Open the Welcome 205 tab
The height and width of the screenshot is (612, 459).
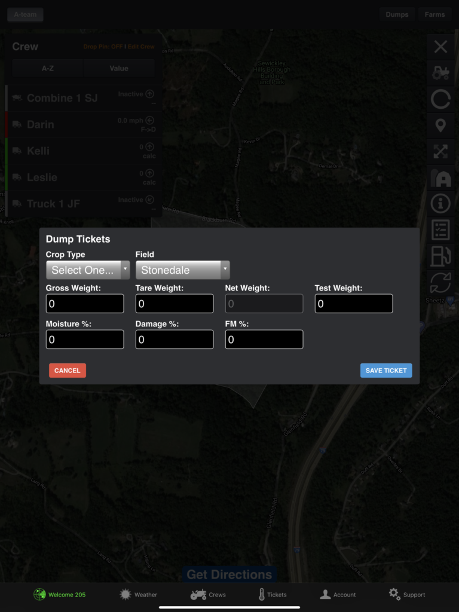point(59,595)
